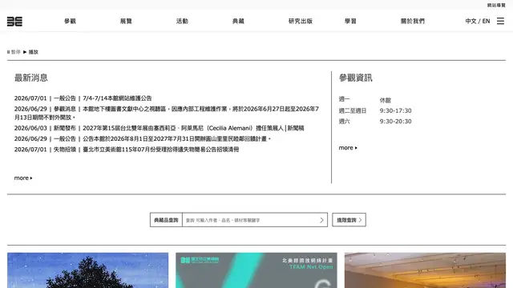Open the 關於我們 menu
This screenshot has height=288, width=513.
(x=413, y=21)
